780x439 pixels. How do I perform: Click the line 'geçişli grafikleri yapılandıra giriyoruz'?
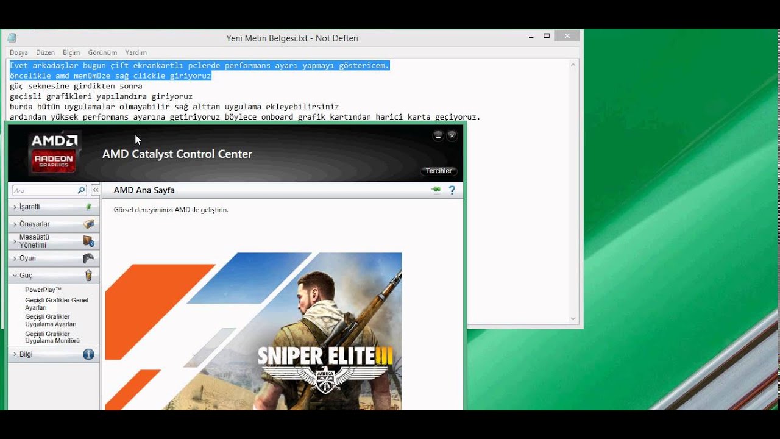tap(101, 96)
